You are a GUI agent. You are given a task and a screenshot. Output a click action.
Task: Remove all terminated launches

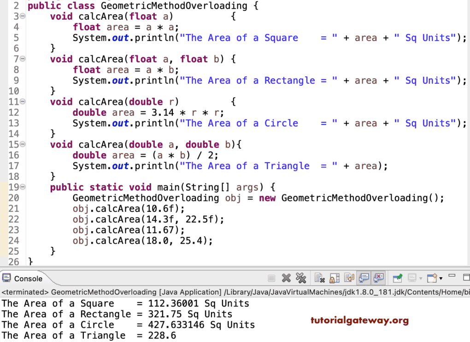pos(301,278)
